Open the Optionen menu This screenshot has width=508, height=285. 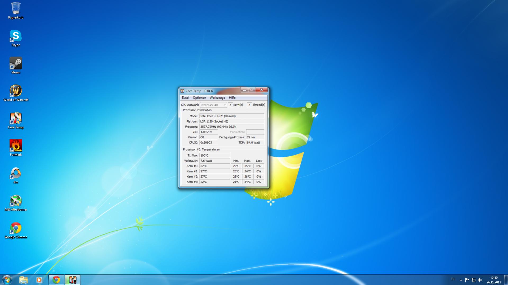(199, 98)
